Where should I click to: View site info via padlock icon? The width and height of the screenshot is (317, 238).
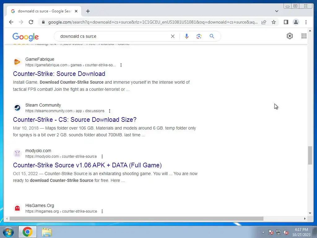(43, 22)
